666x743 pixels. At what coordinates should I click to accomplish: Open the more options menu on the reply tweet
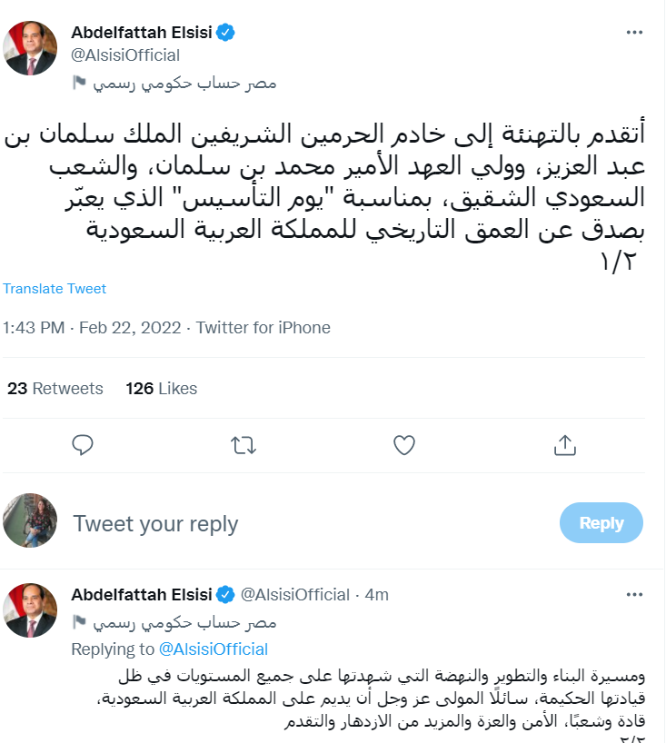pos(633,594)
